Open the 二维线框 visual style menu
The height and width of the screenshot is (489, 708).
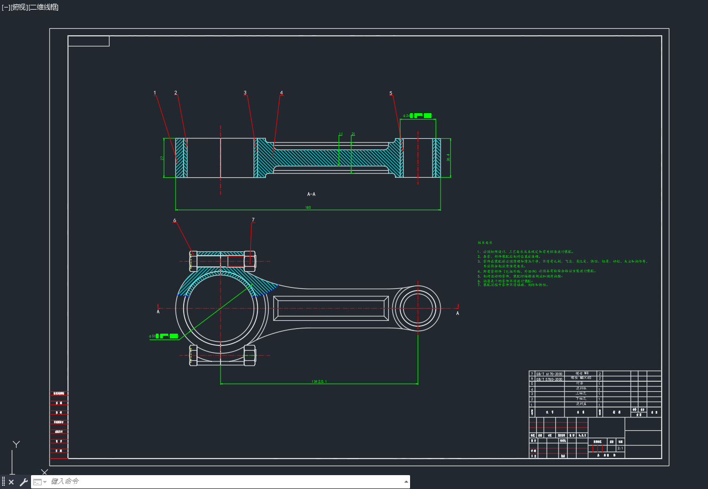[x=43, y=7]
